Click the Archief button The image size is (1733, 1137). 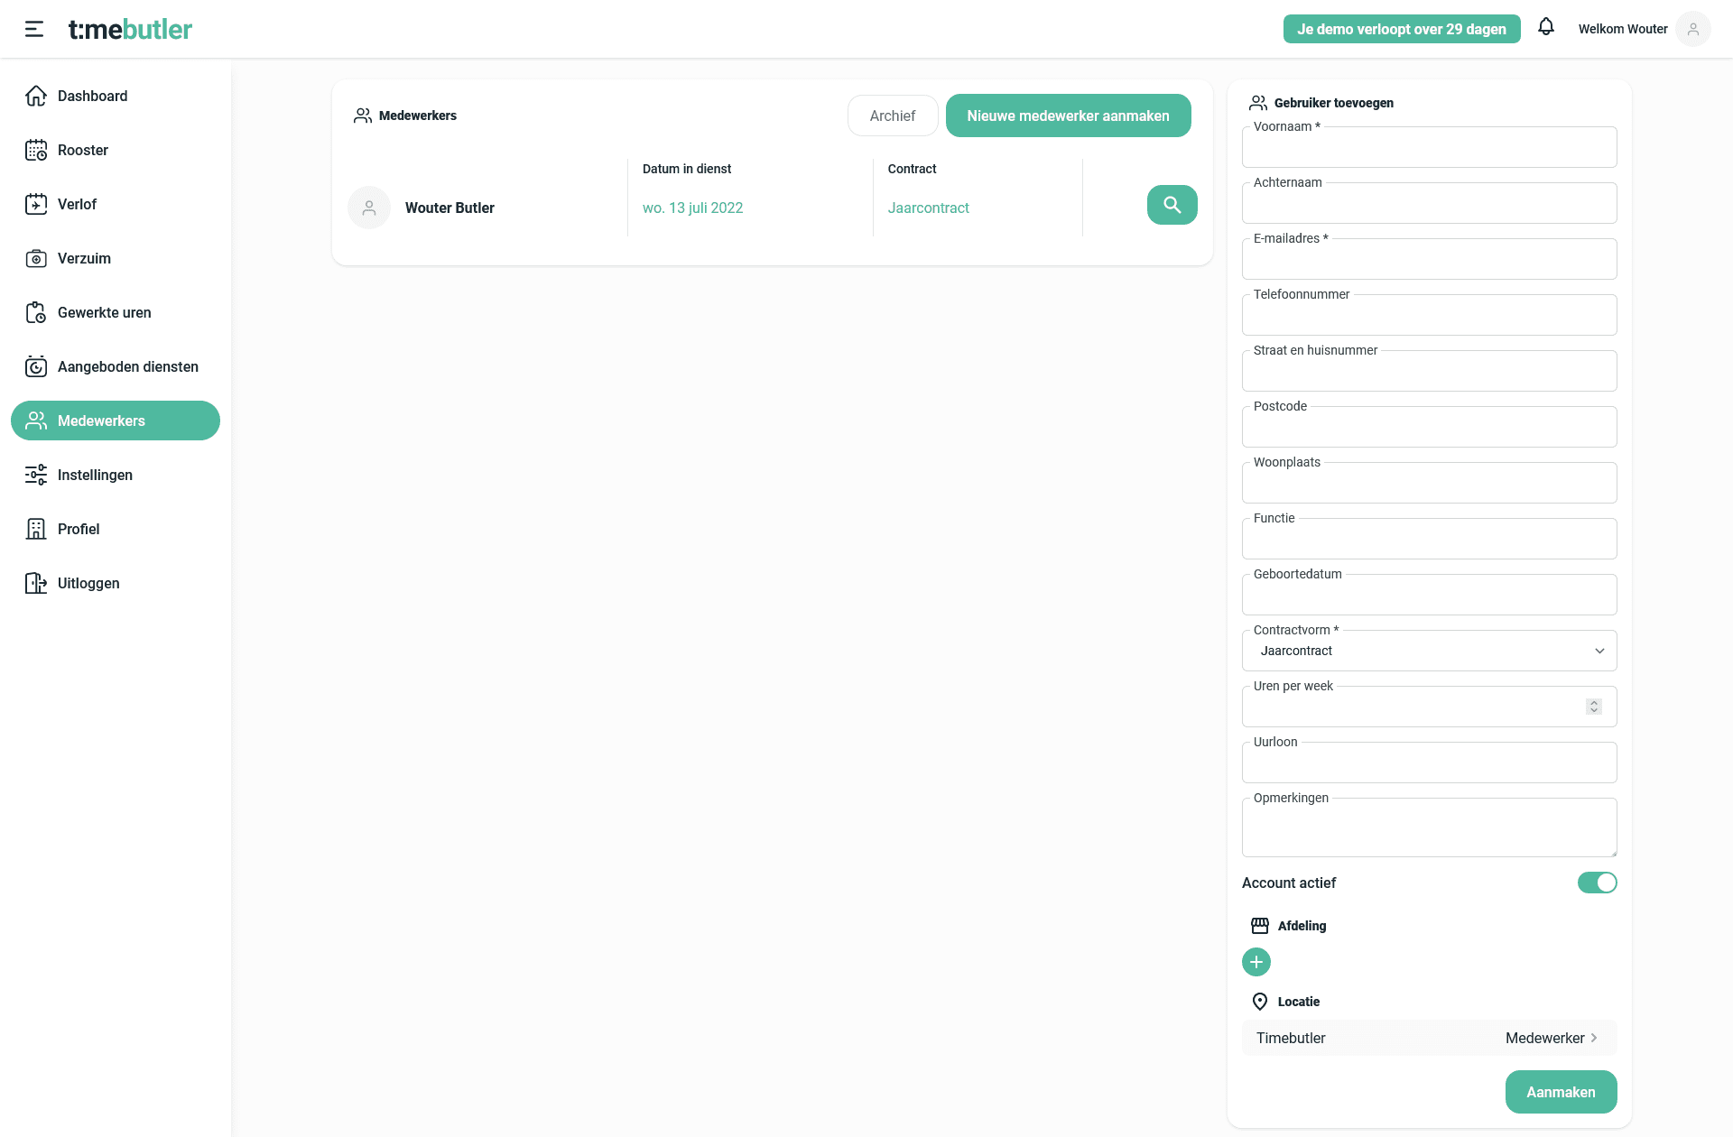point(893,116)
